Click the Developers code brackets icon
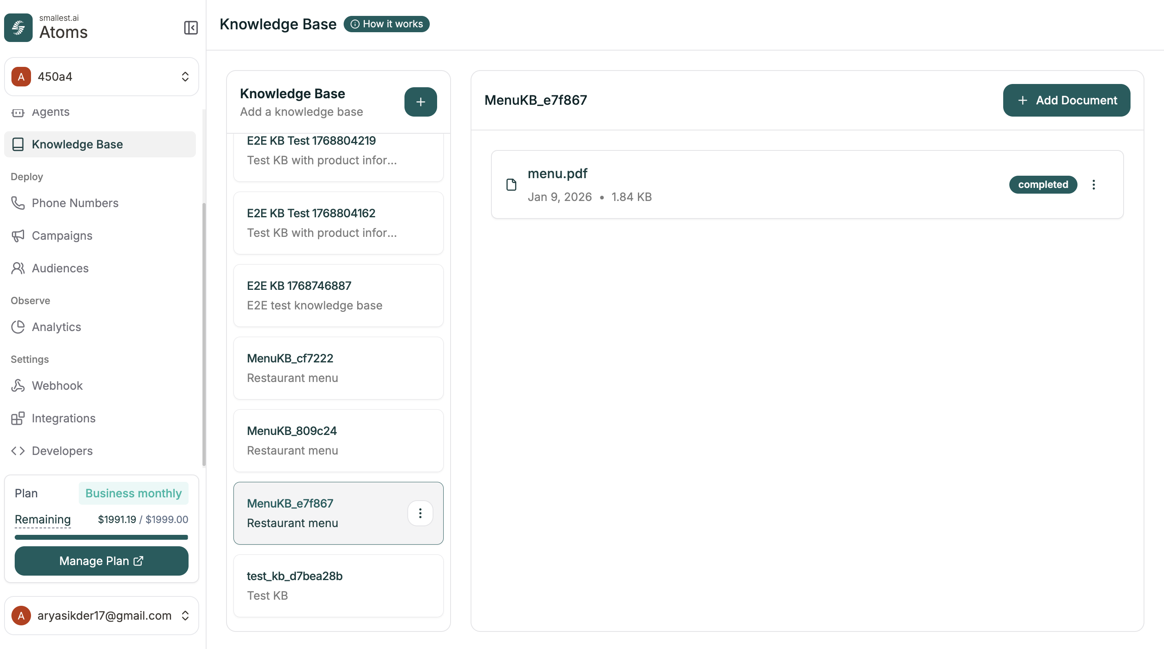The image size is (1164, 649). click(18, 450)
